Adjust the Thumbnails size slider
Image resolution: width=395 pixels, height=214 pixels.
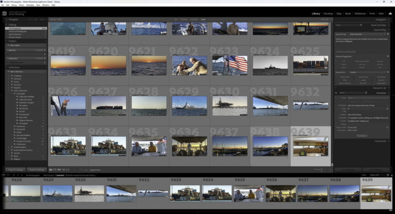pos(321,171)
